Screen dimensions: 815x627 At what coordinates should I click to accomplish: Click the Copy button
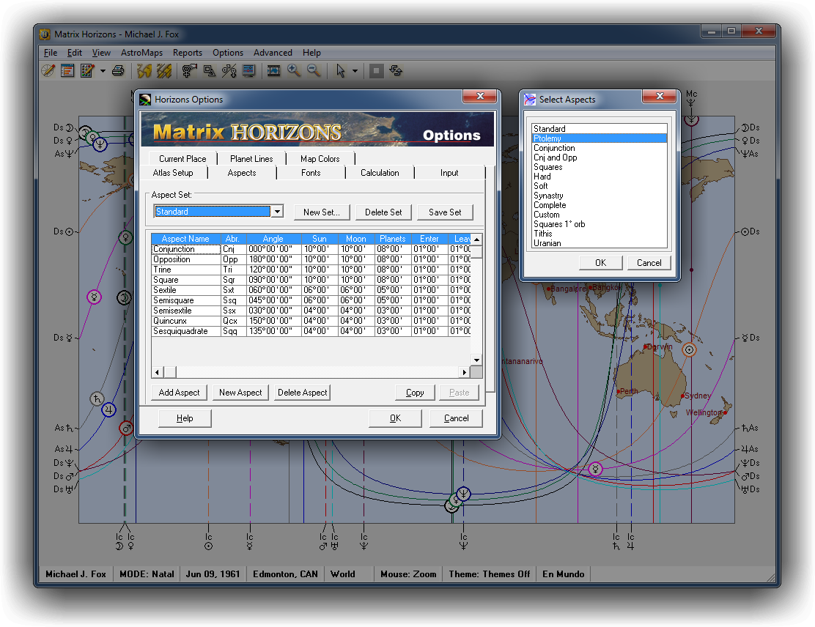pos(415,392)
